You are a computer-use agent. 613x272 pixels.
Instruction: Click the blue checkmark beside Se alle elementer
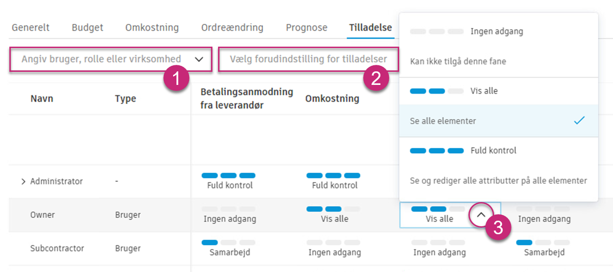(x=579, y=120)
